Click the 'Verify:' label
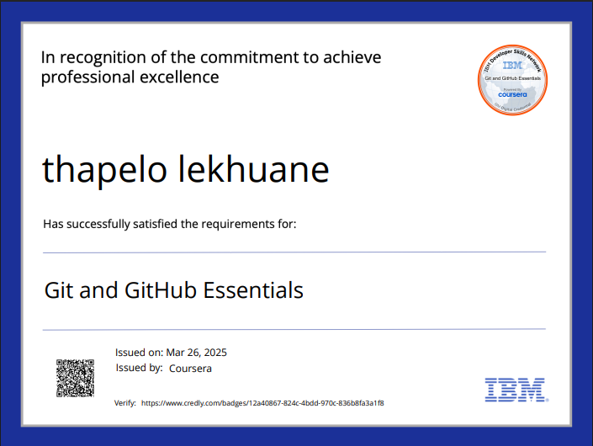The image size is (593, 446). [x=125, y=404]
